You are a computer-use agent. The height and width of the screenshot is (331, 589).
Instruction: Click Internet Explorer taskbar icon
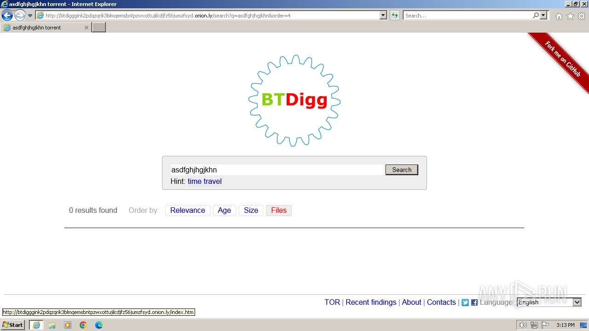click(x=36, y=325)
